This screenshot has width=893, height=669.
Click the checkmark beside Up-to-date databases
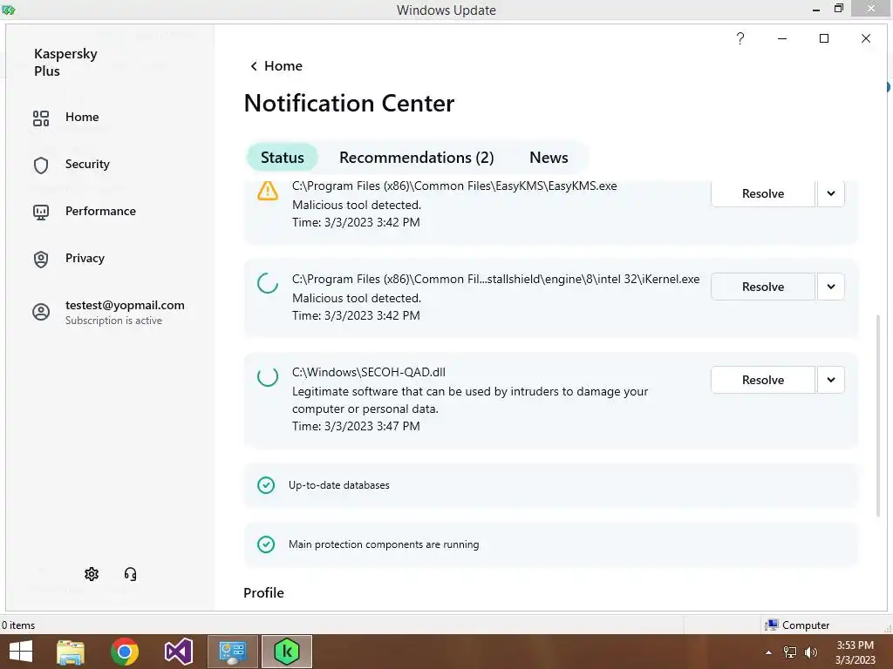click(266, 485)
